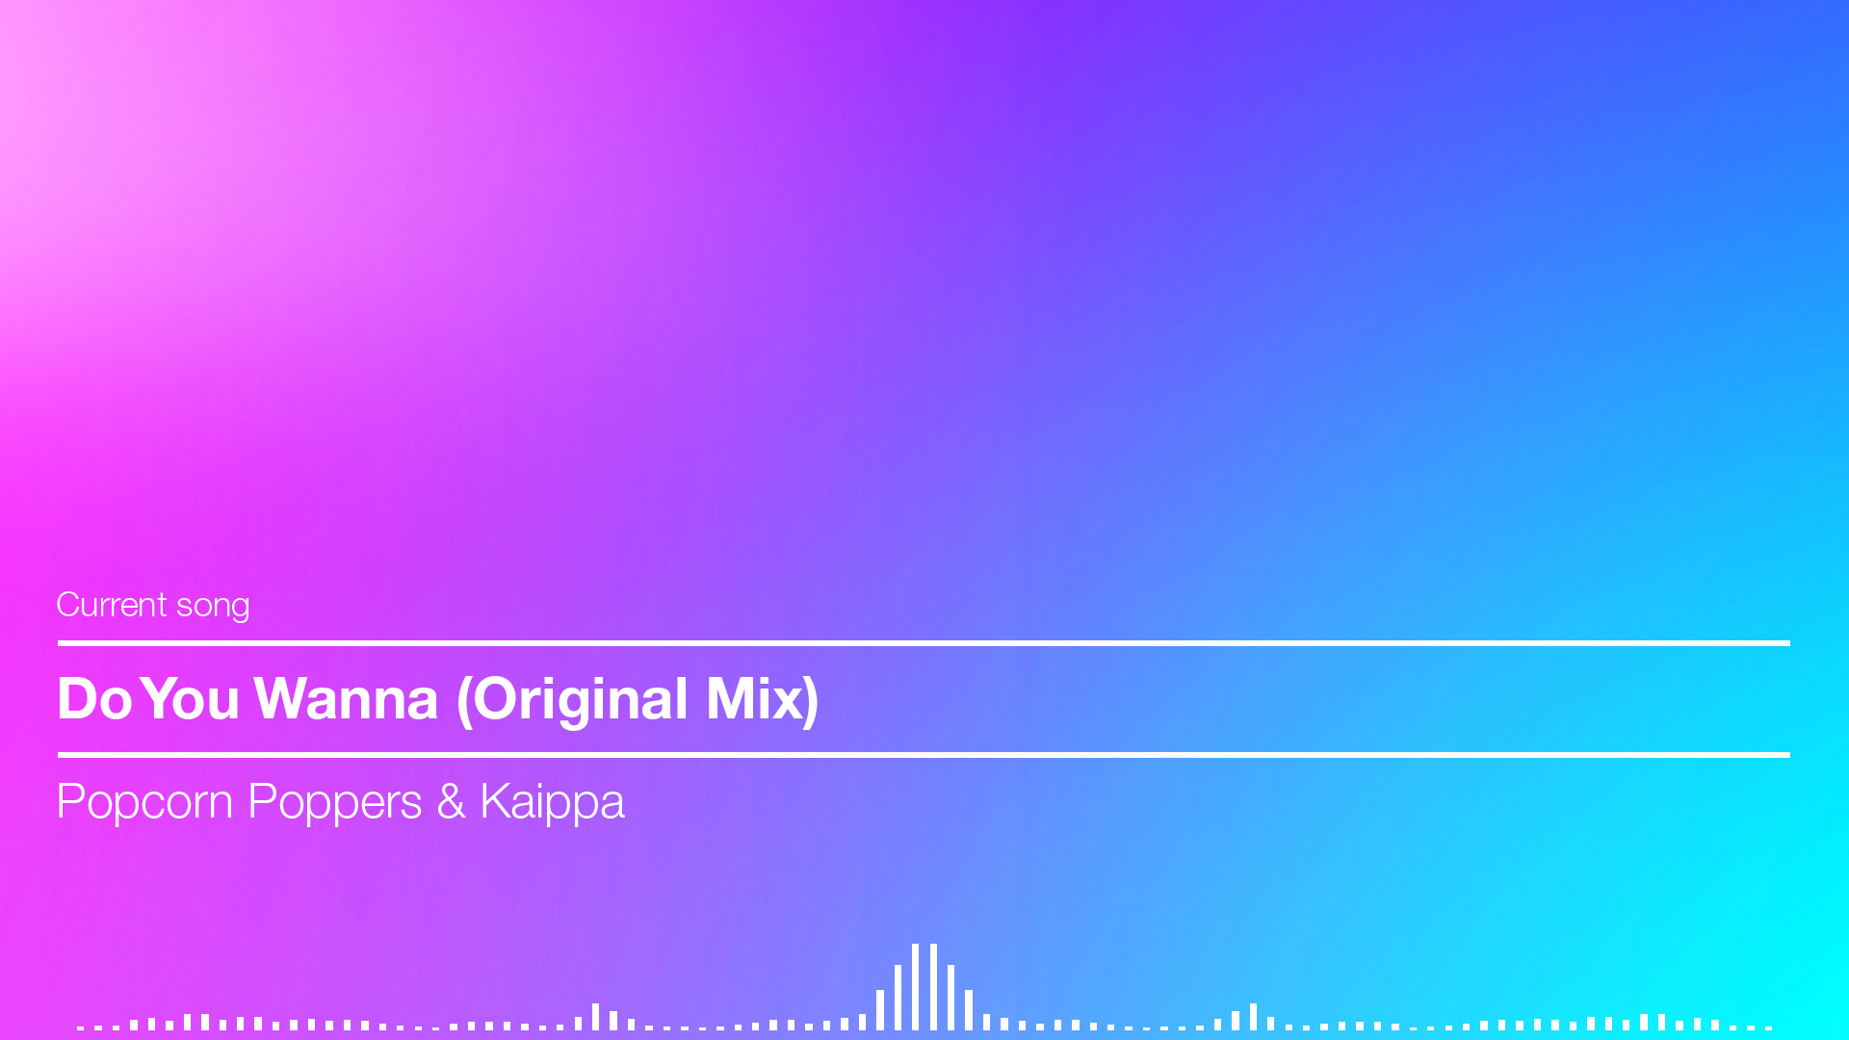This screenshot has width=1849, height=1040.
Task: Click the word "You" in the song title
Action: [x=191, y=699]
